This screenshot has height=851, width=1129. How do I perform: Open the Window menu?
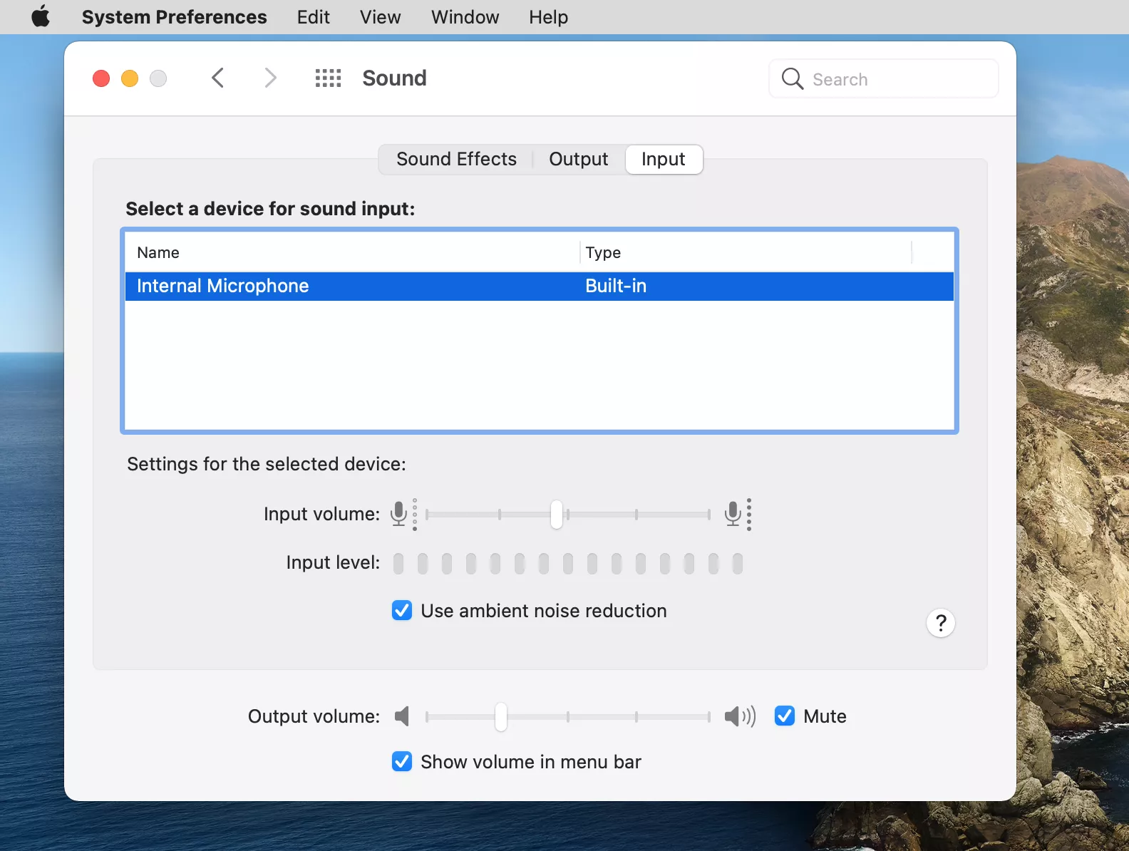(465, 17)
